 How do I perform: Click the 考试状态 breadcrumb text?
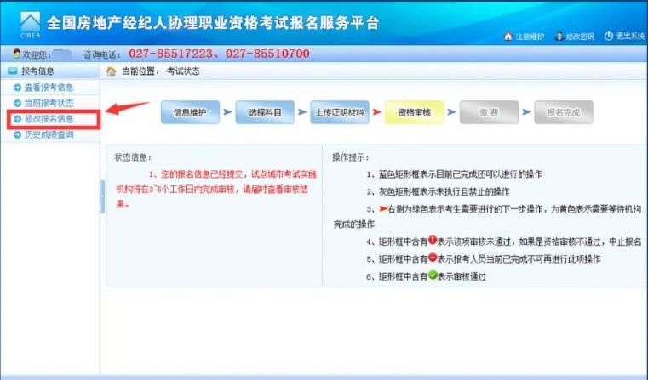pos(183,71)
